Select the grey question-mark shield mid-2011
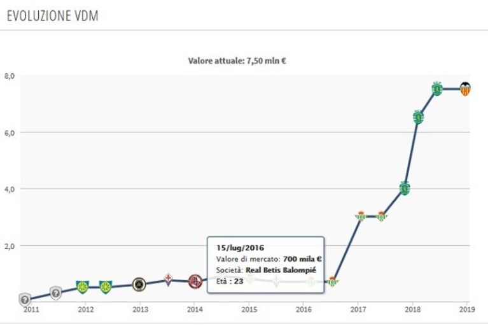This screenshot has width=488, height=326. [56, 293]
